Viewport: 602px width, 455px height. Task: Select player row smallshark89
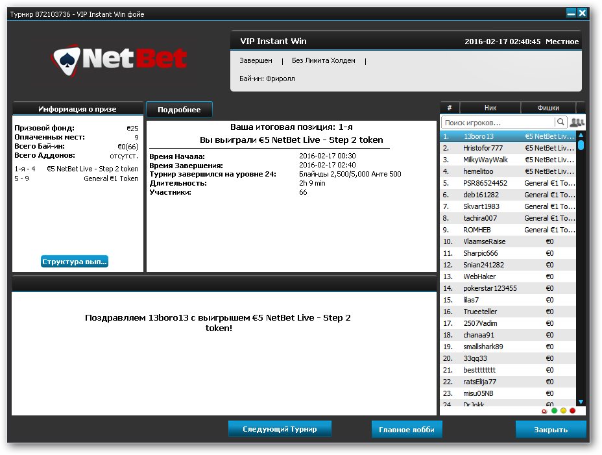tap(508, 347)
